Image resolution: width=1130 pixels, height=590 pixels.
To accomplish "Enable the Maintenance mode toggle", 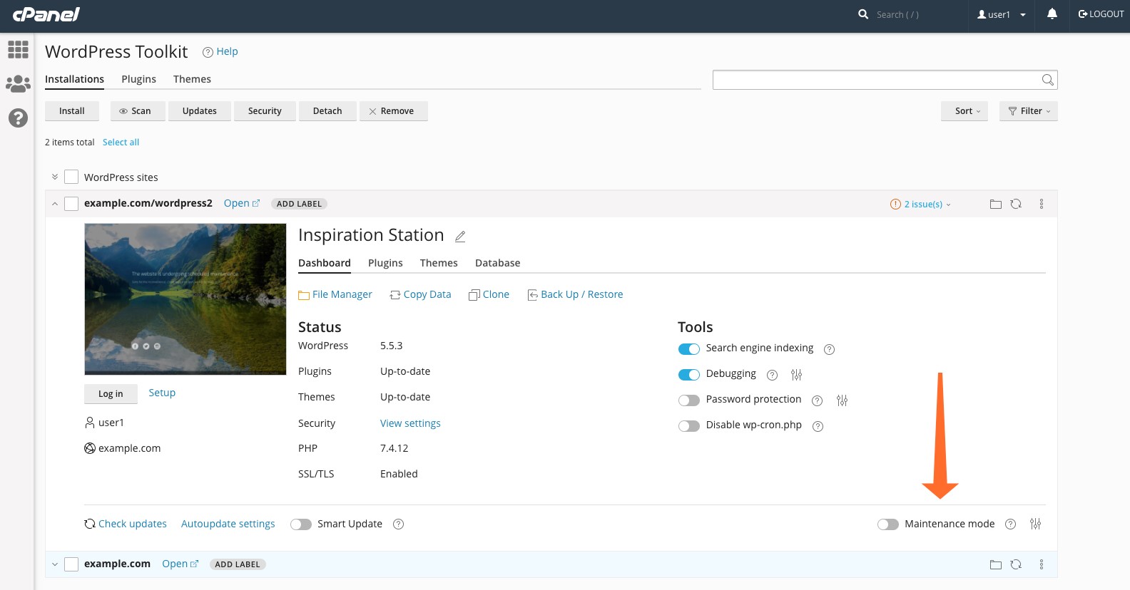I will [887, 524].
